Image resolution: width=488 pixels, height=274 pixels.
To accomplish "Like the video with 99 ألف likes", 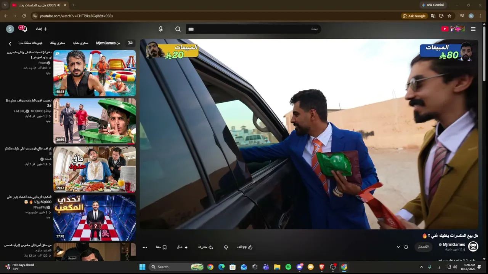I will click(245, 247).
